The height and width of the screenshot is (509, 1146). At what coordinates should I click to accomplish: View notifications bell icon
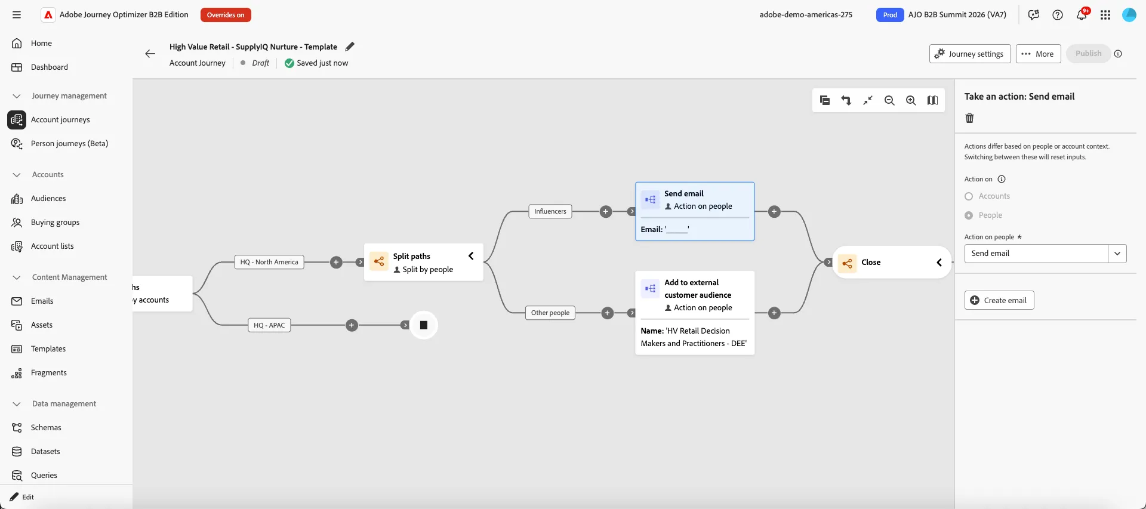1082,15
